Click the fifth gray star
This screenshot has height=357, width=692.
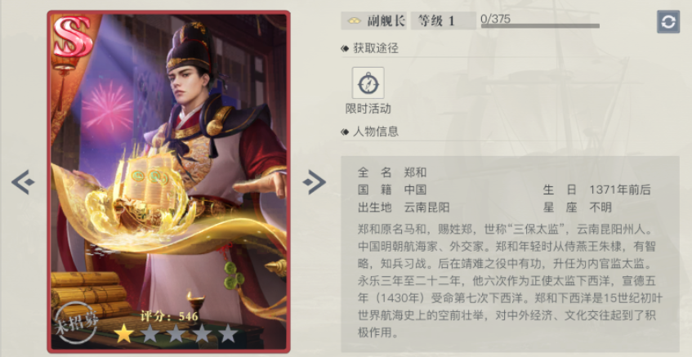click(x=228, y=334)
